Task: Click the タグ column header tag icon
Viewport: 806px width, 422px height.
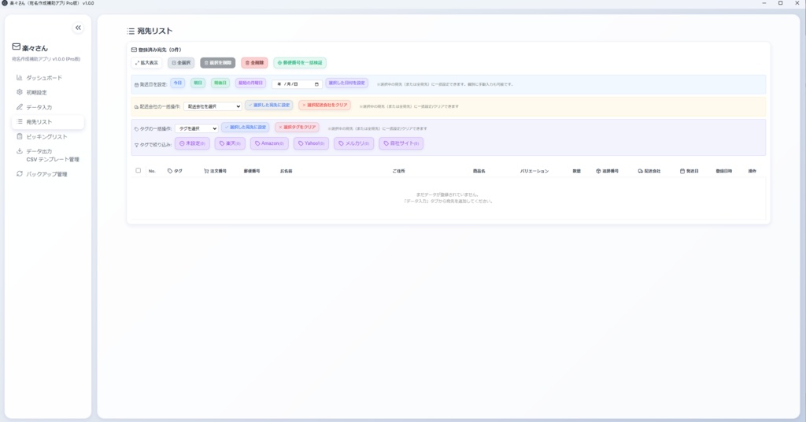Action: click(170, 171)
